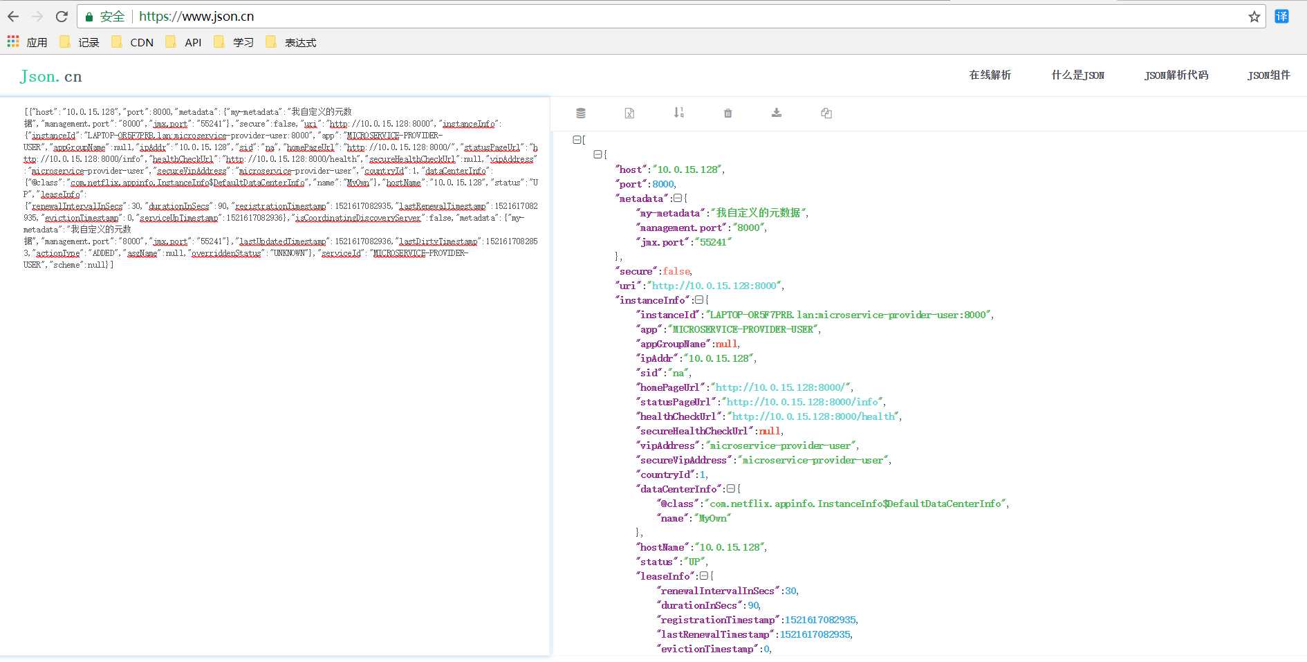Image resolution: width=1307 pixels, height=662 pixels.
Task: Click the appGroupName null value
Action: 726,344
